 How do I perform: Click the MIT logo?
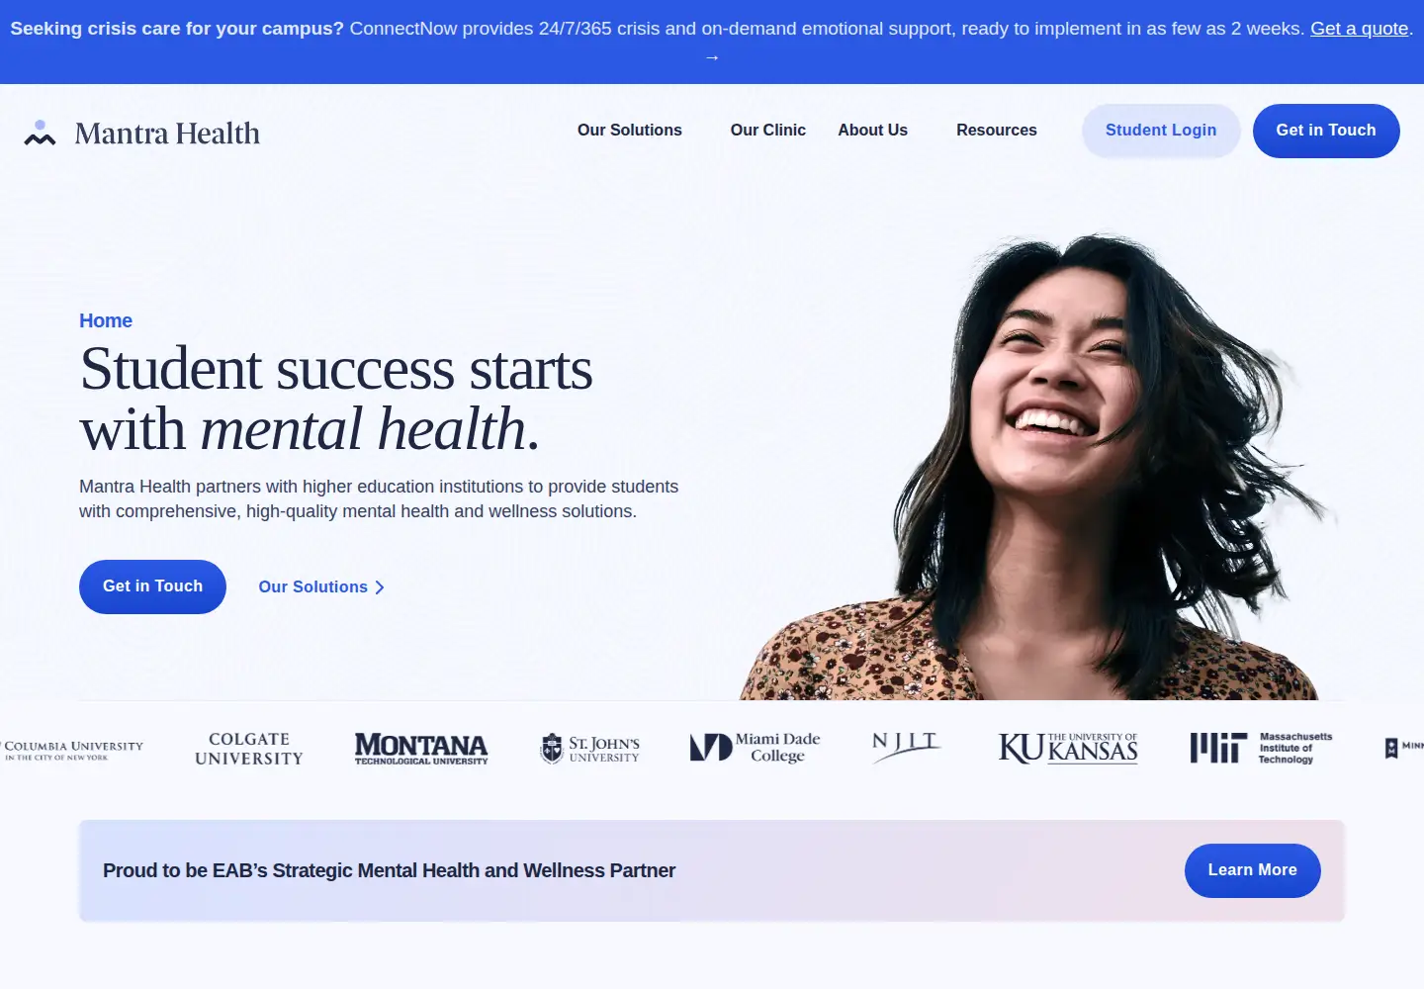coord(1261,748)
